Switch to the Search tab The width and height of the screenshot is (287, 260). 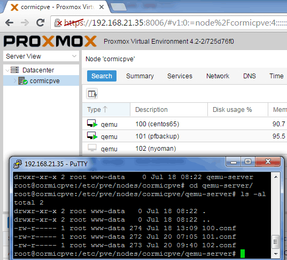coord(102,76)
